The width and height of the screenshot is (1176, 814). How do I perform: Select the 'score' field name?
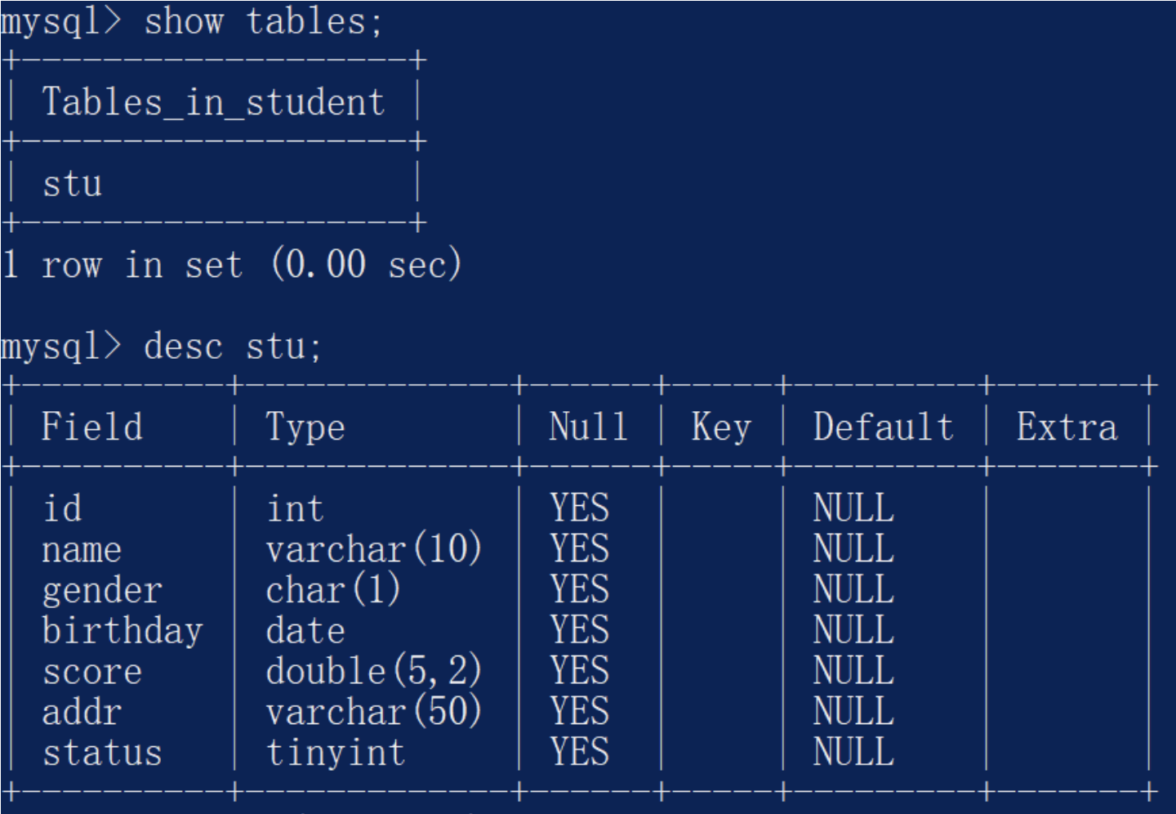coord(92,672)
